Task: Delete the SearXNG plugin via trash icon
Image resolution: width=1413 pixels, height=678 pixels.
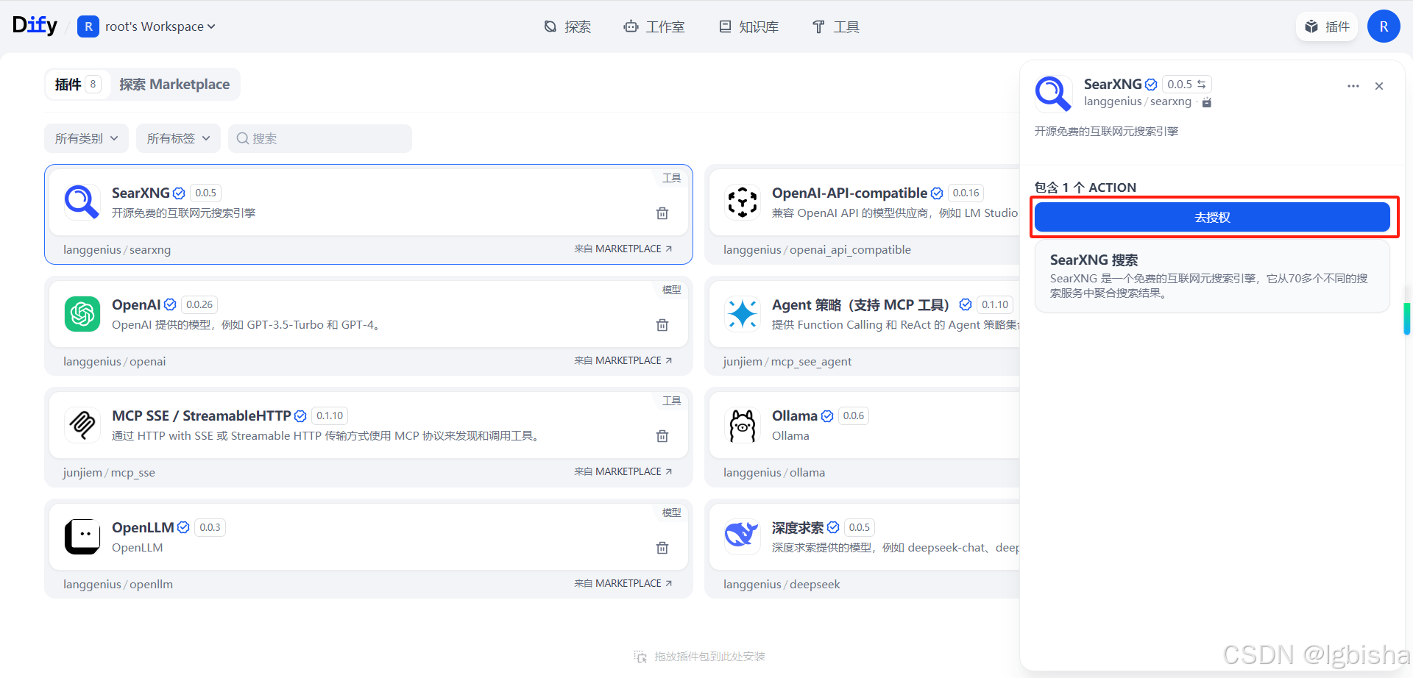Action: [x=662, y=213]
